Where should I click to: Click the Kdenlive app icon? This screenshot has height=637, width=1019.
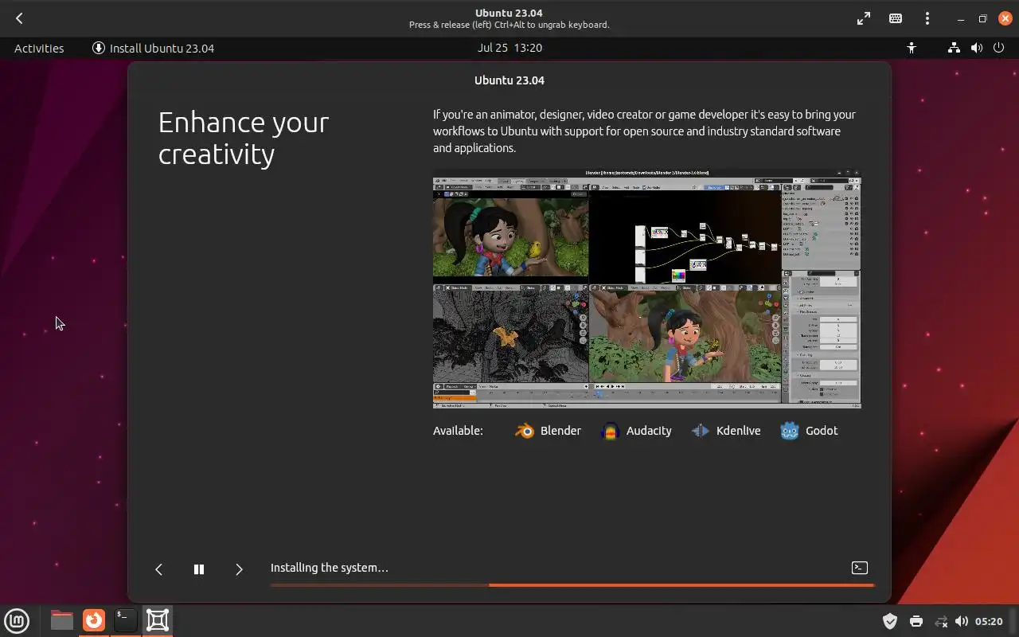pyautogui.click(x=700, y=431)
